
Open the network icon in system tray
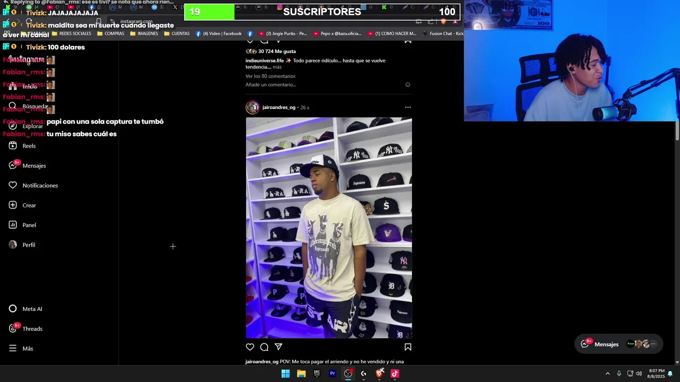tap(630, 374)
